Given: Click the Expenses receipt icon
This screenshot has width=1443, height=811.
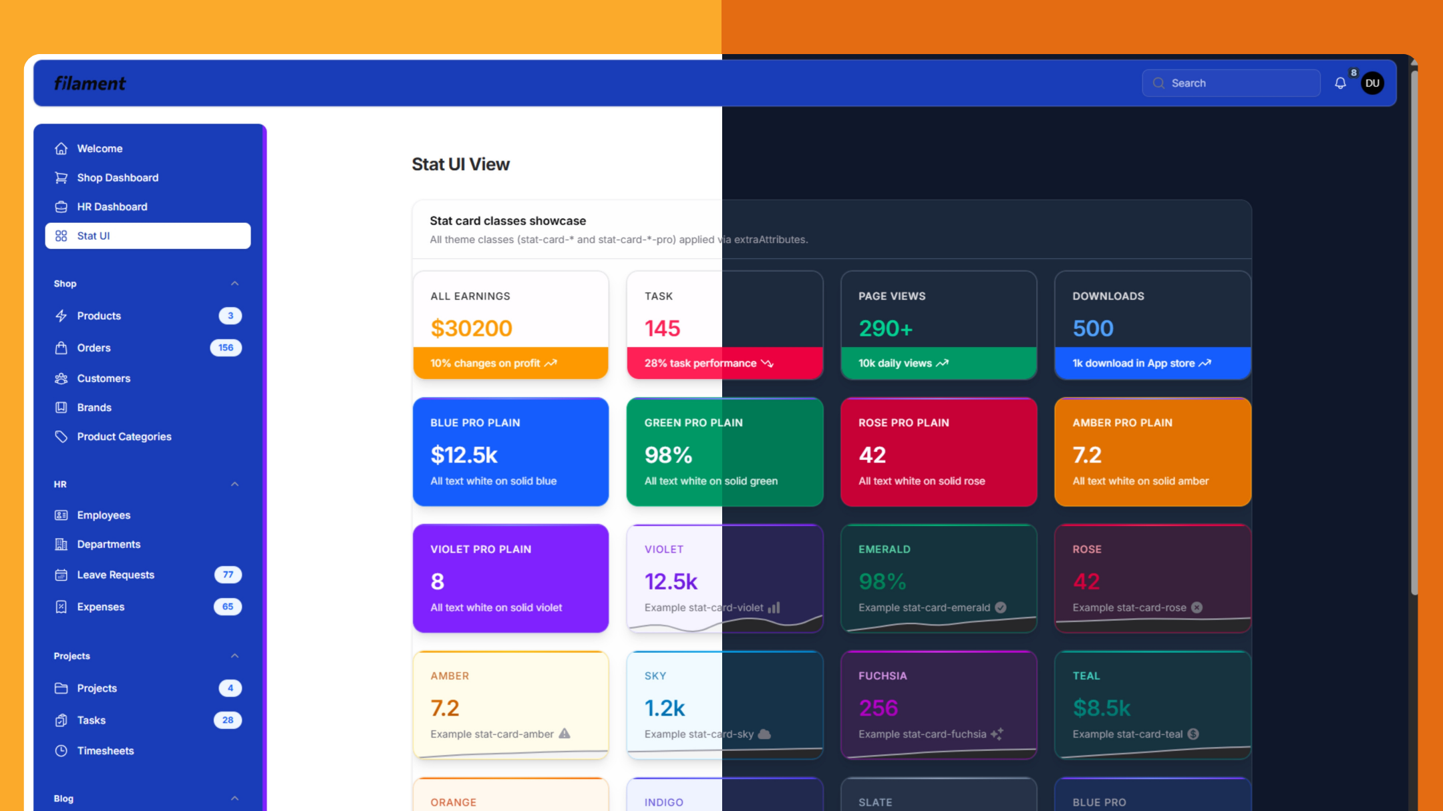Looking at the screenshot, I should pos(61,607).
